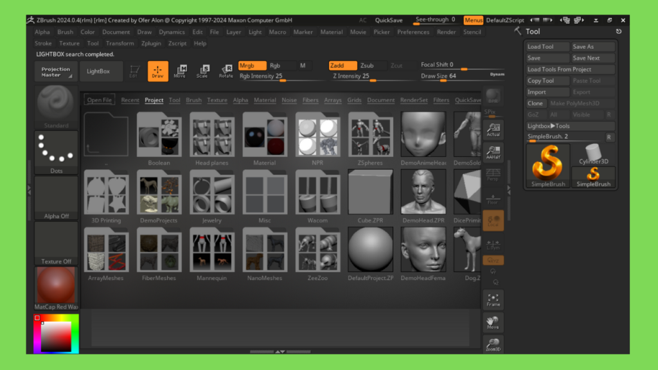Open the Zplugin menu
This screenshot has height=370, width=658.
[152, 44]
